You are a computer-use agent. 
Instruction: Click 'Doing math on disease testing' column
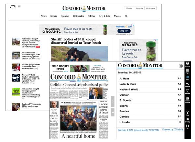tap(54, 117)
